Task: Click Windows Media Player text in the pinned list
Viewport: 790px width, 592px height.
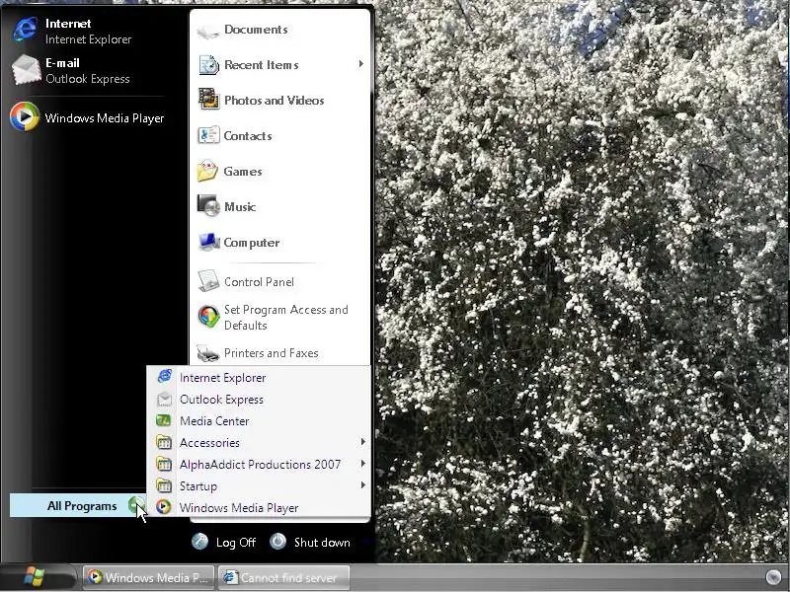Action: 105,118
